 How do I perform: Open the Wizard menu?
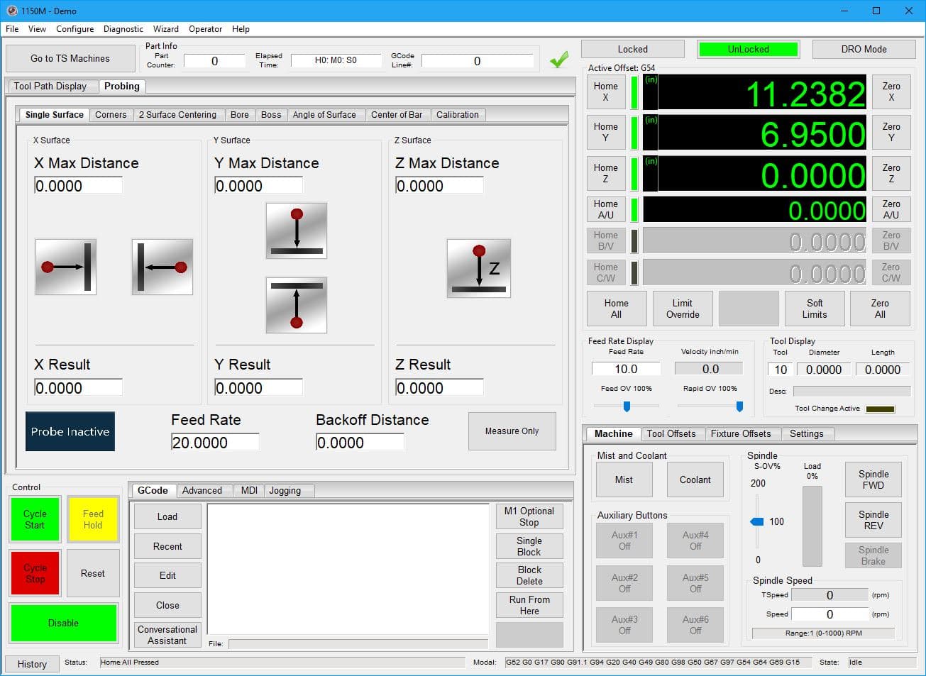165,29
